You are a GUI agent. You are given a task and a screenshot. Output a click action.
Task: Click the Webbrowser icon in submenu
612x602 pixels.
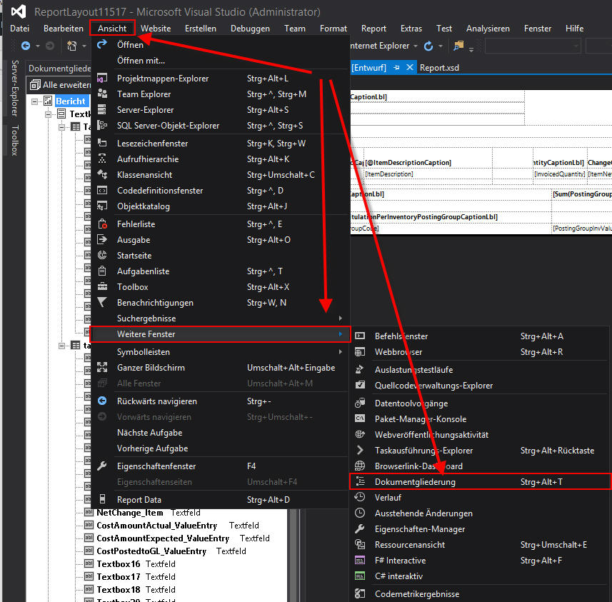click(360, 352)
